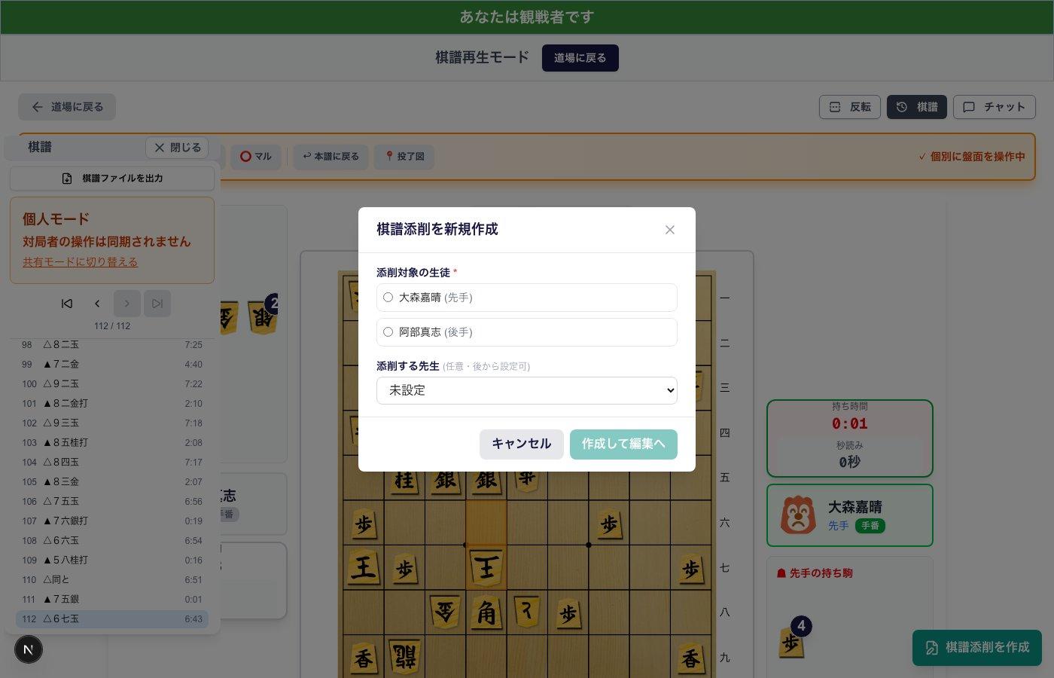Open the チャット panel
This screenshot has width=1054, height=678.
click(x=994, y=107)
